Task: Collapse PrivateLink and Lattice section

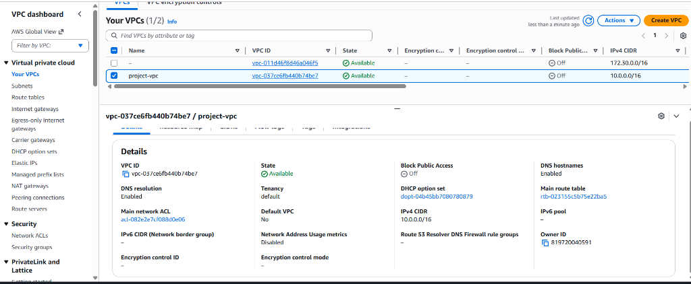Action: 6,262
